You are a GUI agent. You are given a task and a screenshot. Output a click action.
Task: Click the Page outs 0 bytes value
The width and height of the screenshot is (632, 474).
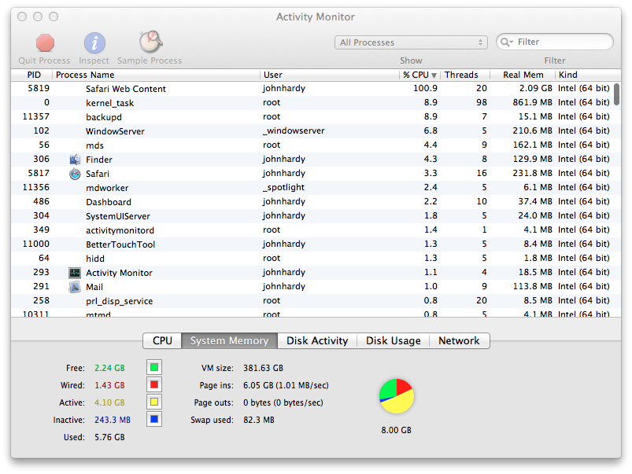283,402
